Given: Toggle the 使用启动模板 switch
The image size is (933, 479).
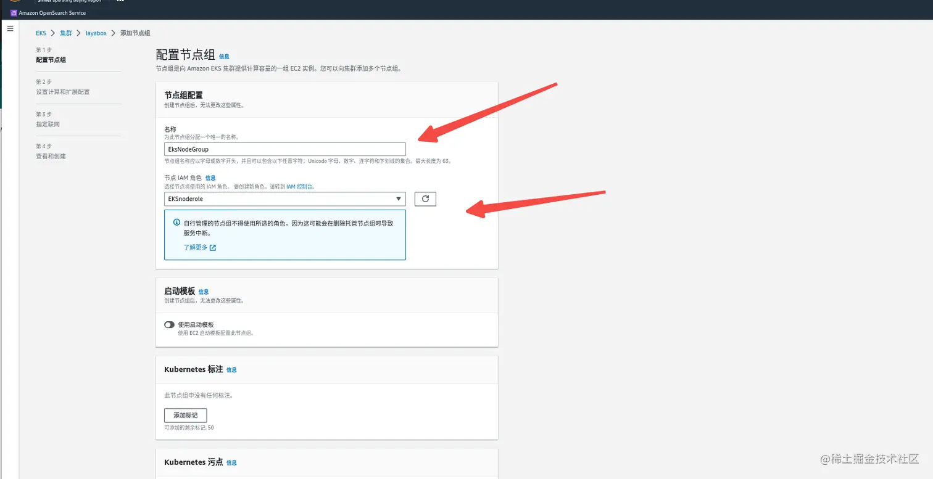Looking at the screenshot, I should [x=169, y=324].
